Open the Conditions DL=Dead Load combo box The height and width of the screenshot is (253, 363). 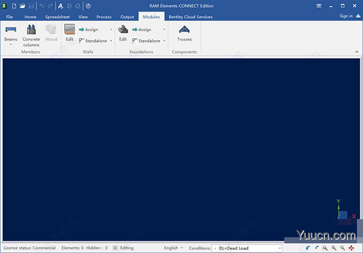coord(247,248)
